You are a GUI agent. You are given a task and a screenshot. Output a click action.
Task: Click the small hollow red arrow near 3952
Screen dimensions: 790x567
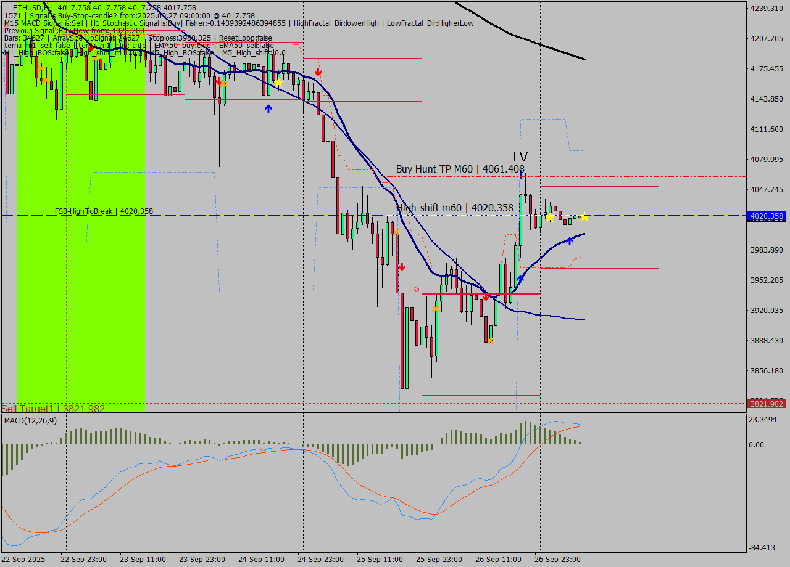coord(416,288)
